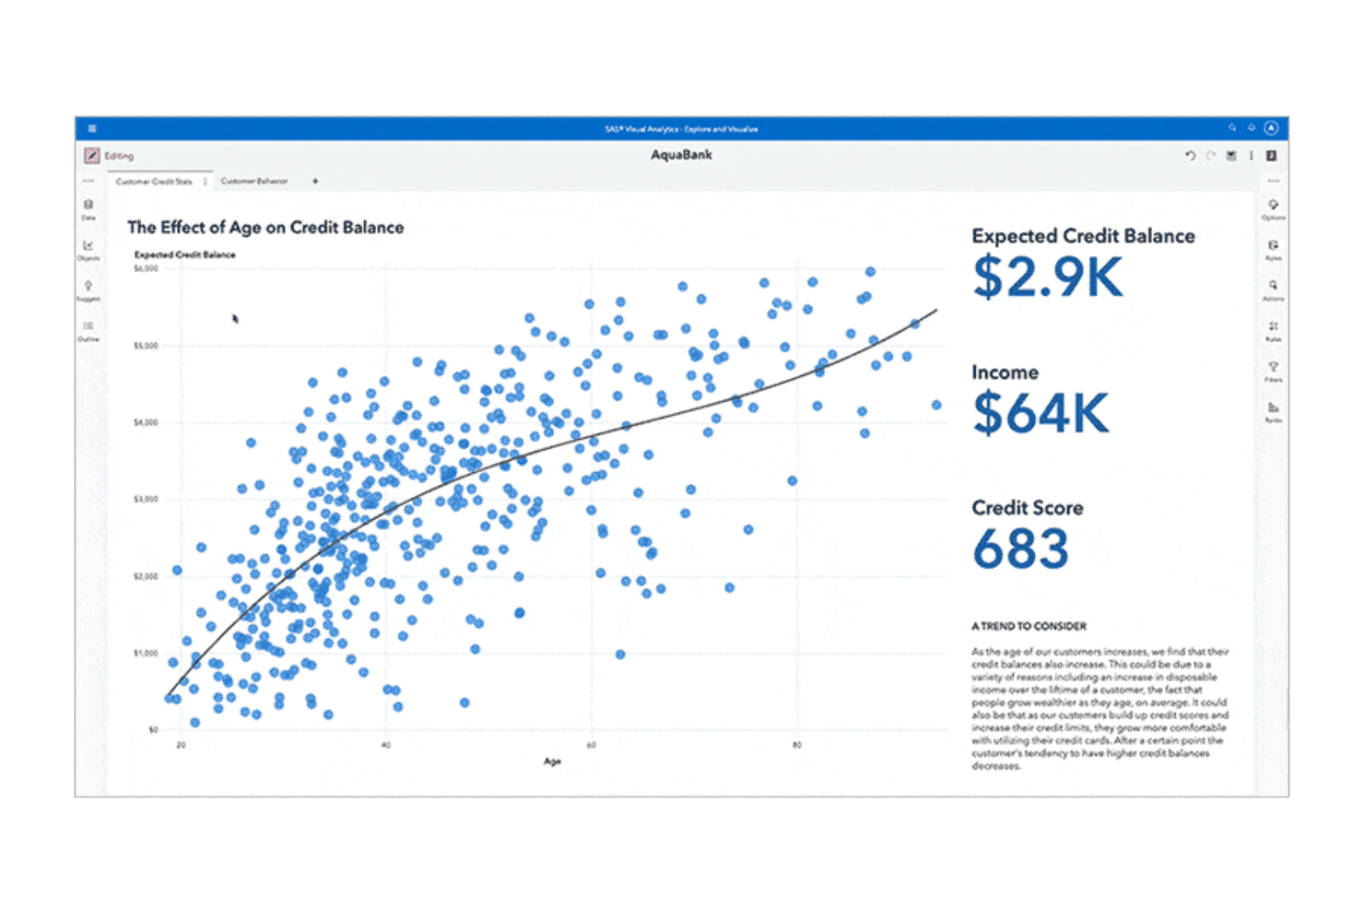Open the user profile avatar menu
This screenshot has width=1364, height=910.
point(1271,128)
